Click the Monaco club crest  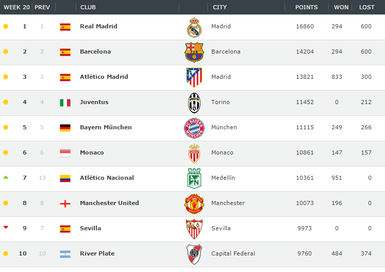tap(194, 153)
